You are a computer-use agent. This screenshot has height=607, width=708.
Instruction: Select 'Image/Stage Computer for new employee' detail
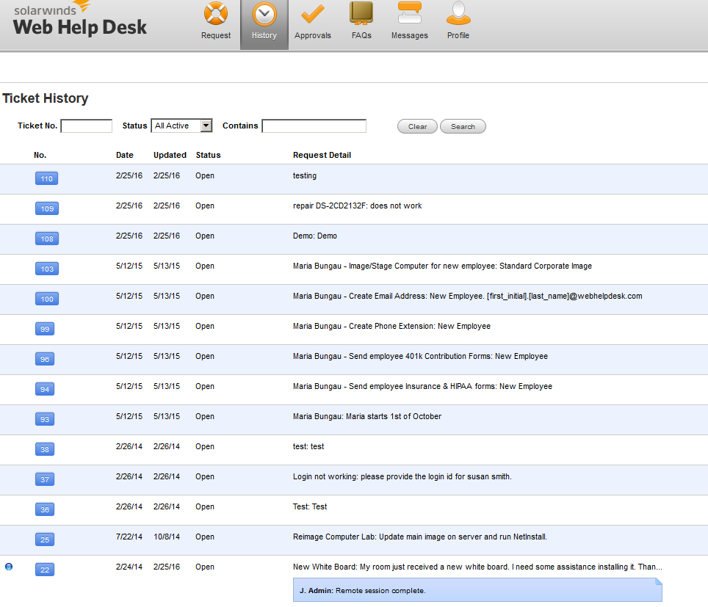[x=442, y=266]
